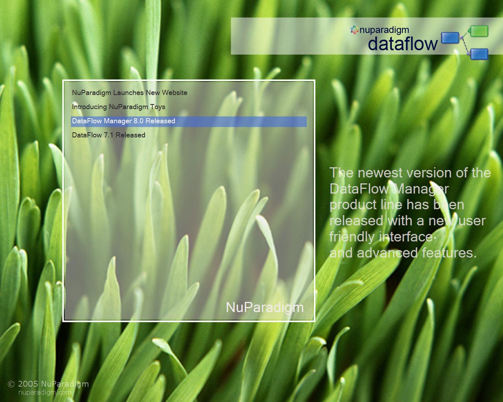
Task: Click the green node in dataflow diagram
Action: [x=479, y=31]
